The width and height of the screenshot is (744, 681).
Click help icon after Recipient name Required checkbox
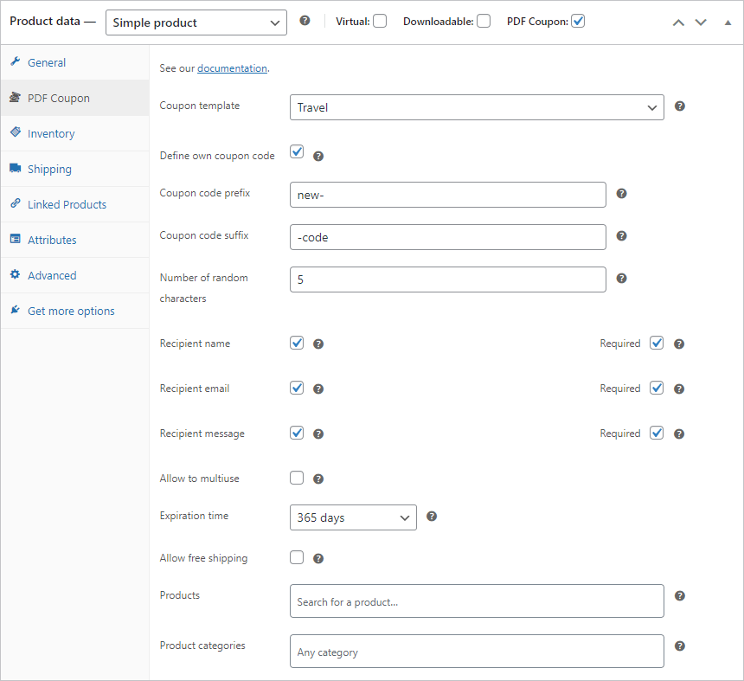(x=679, y=344)
